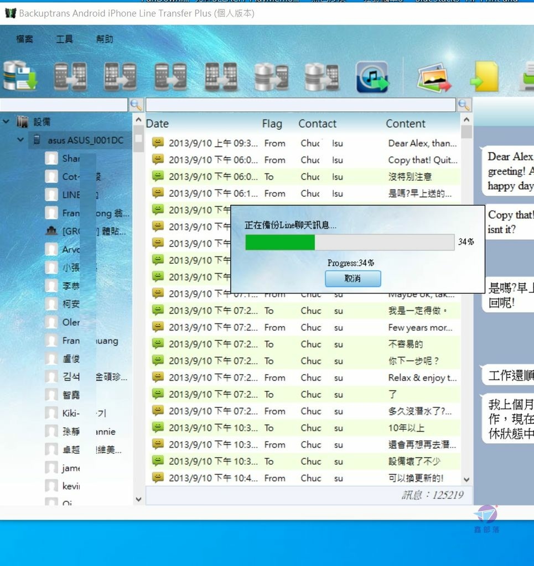Click the up arrow of the message list scrollbar
This screenshot has width=534, height=566.
[x=466, y=119]
